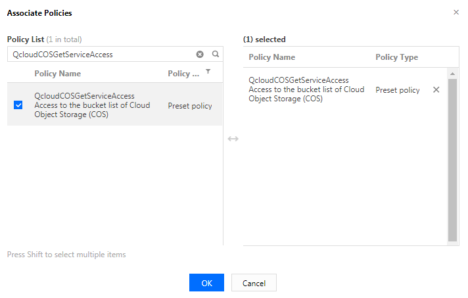Click the 'Press Shift to select' hint
Image resolution: width=468 pixels, height=298 pixels.
[66, 255]
